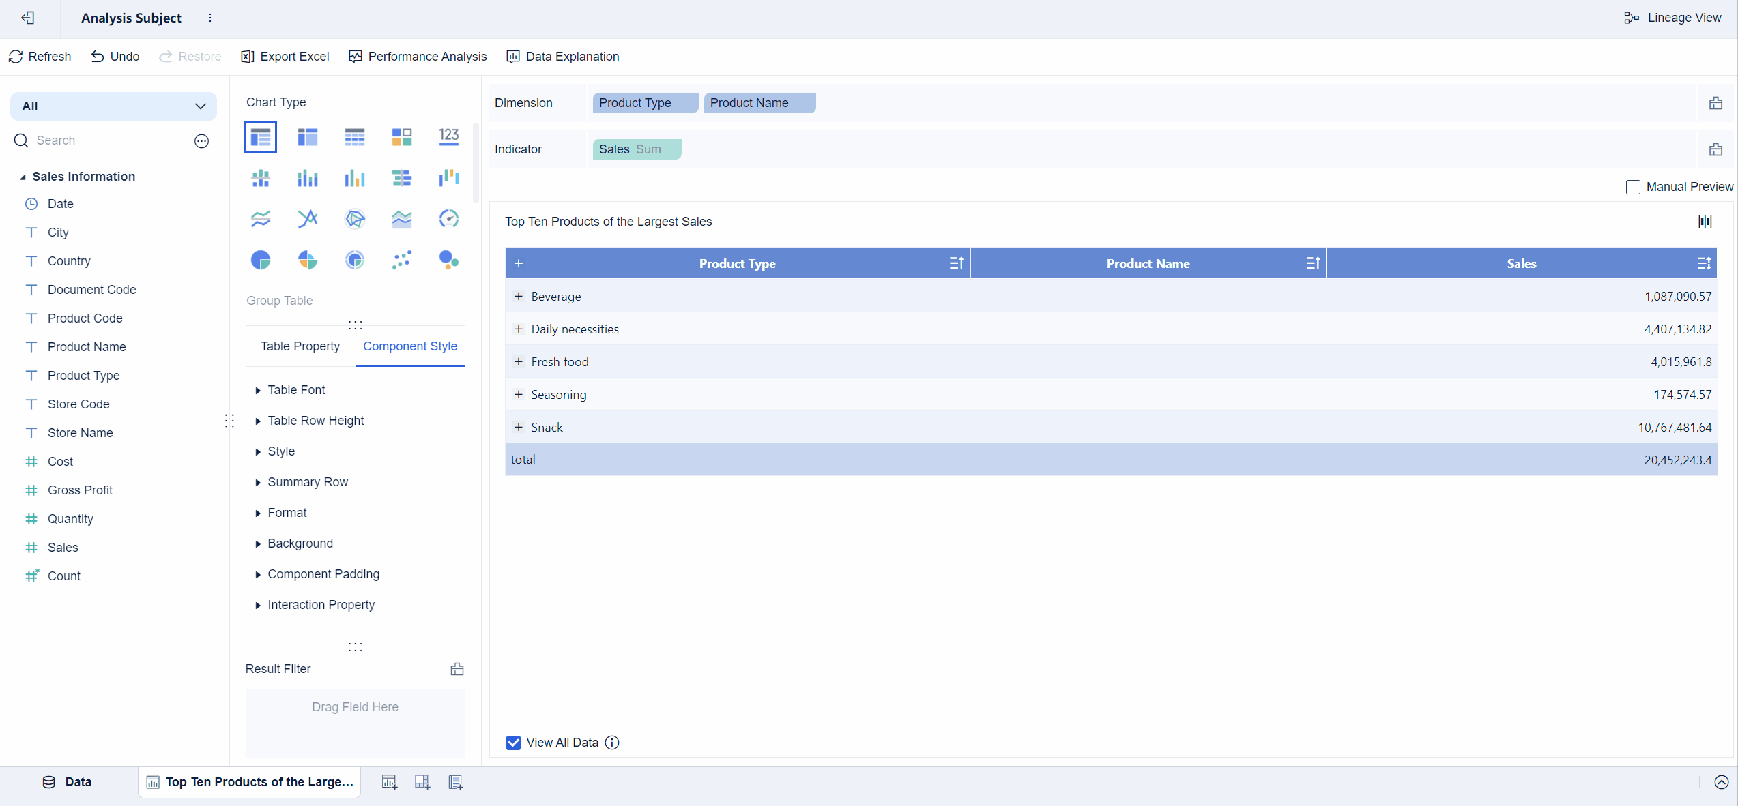Image resolution: width=1738 pixels, height=806 pixels.
Task: Click the Result Filter clear icon
Action: (457, 669)
